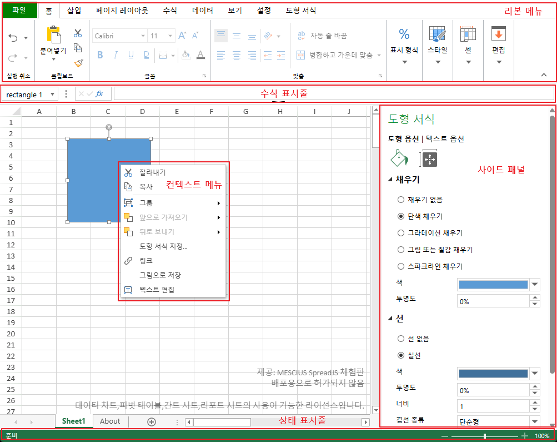Click the Paste clipboard icon

pyautogui.click(x=53, y=35)
